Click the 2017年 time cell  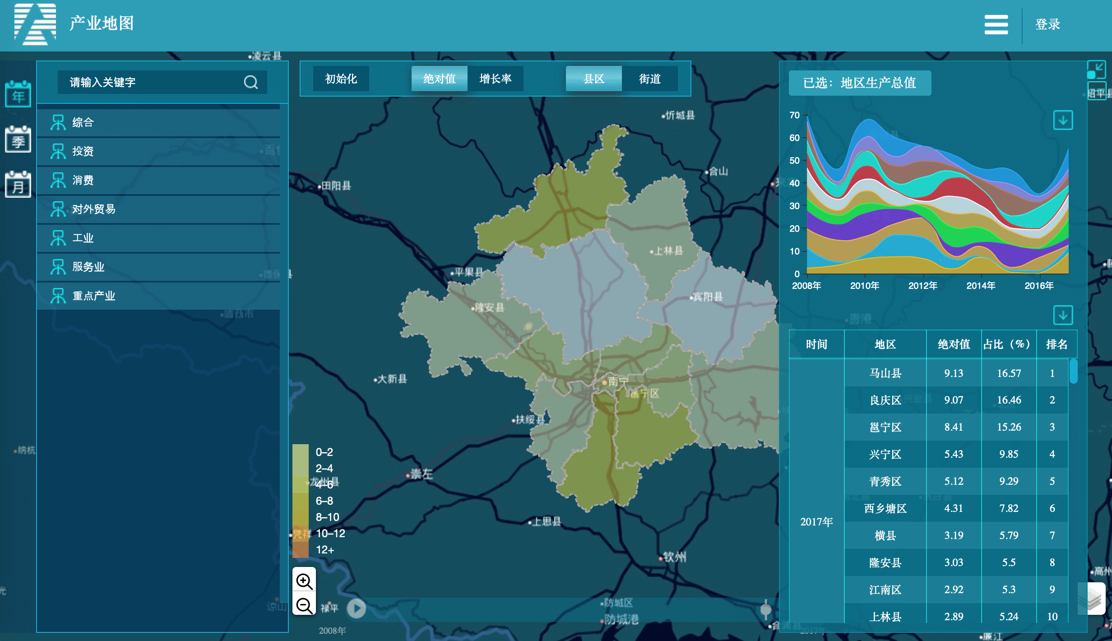(816, 522)
